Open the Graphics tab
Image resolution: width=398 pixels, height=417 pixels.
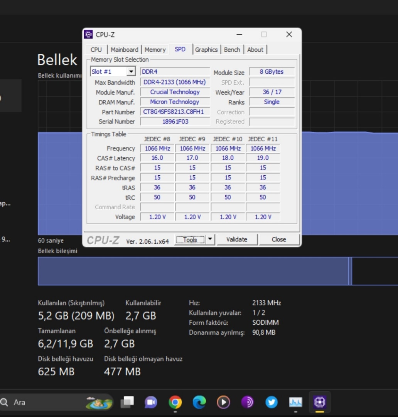[x=206, y=50]
